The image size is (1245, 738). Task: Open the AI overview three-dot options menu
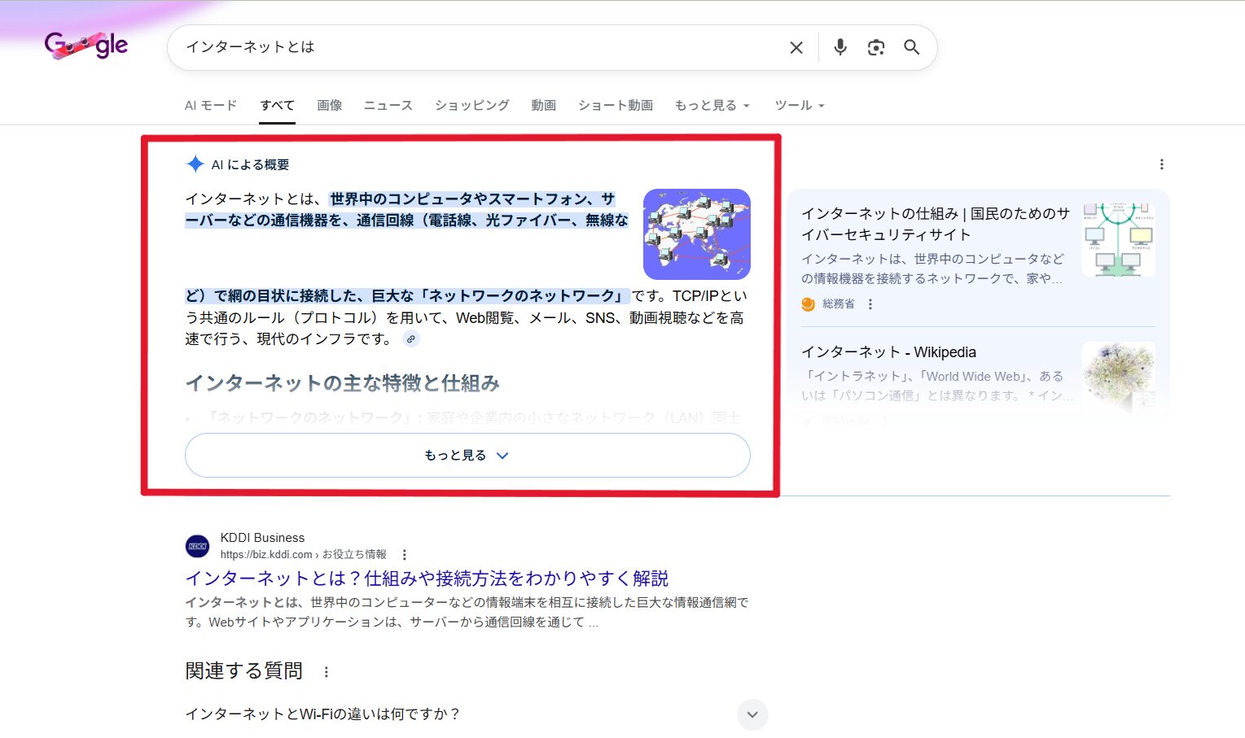point(1161,164)
